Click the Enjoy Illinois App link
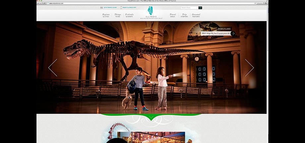The width and height of the screenshot is (305, 143). (130, 8)
